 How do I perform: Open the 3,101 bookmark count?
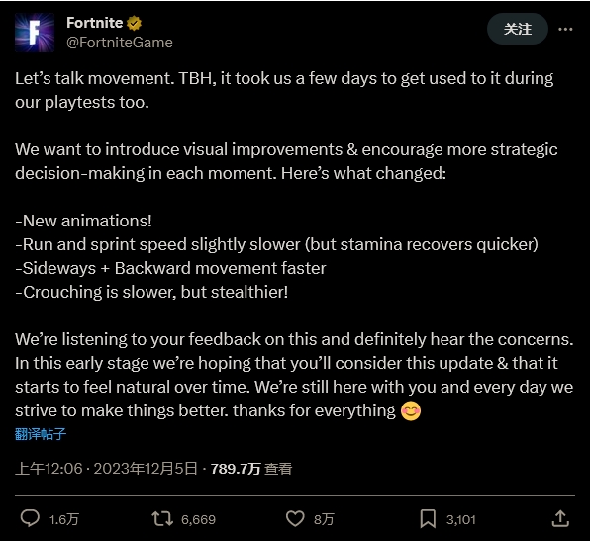tap(461, 519)
